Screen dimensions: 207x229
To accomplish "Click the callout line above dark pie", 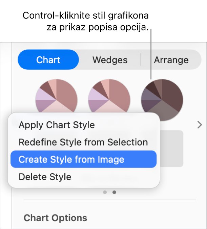I will [152, 54].
